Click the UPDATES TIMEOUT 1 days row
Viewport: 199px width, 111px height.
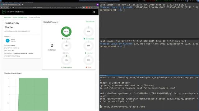(12, 56)
